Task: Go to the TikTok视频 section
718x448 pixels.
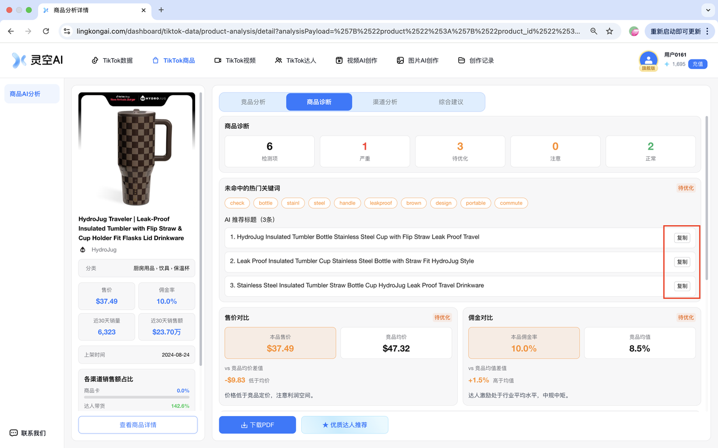Action: [x=235, y=60]
